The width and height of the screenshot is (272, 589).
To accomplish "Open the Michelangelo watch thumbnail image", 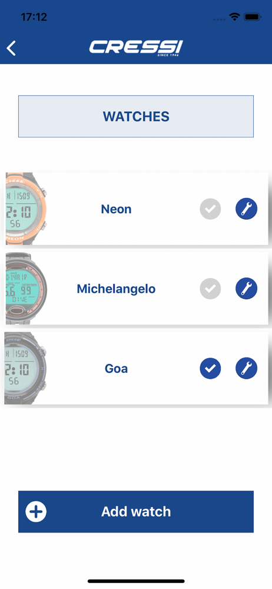I will (x=26, y=289).
